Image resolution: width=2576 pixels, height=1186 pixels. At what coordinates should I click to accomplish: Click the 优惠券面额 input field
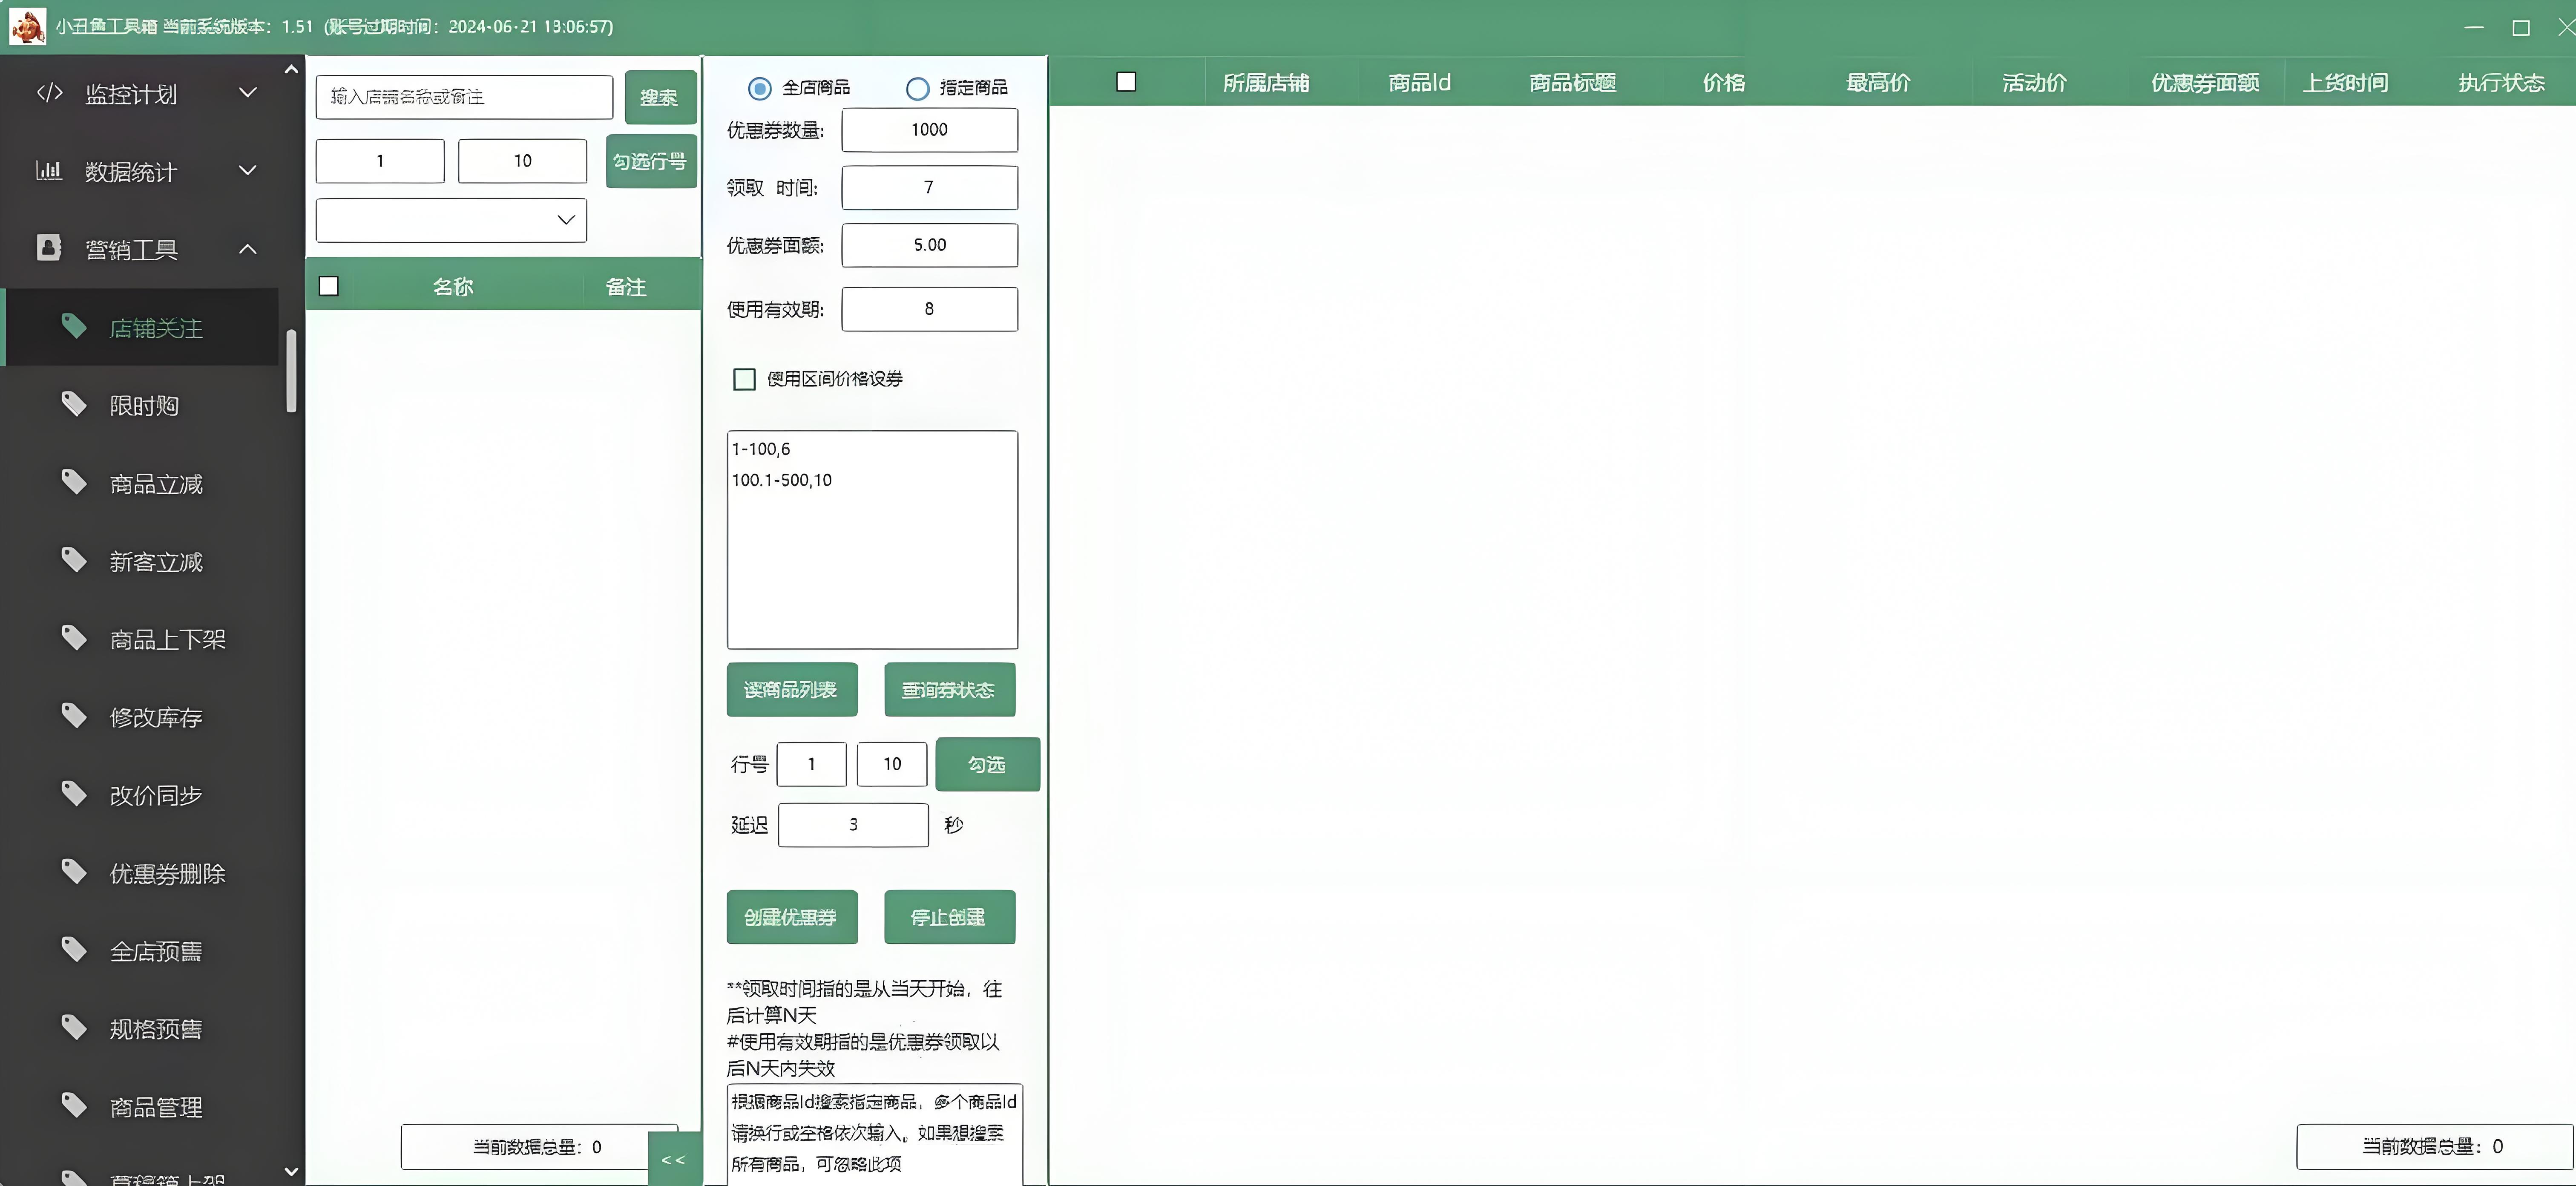click(929, 245)
